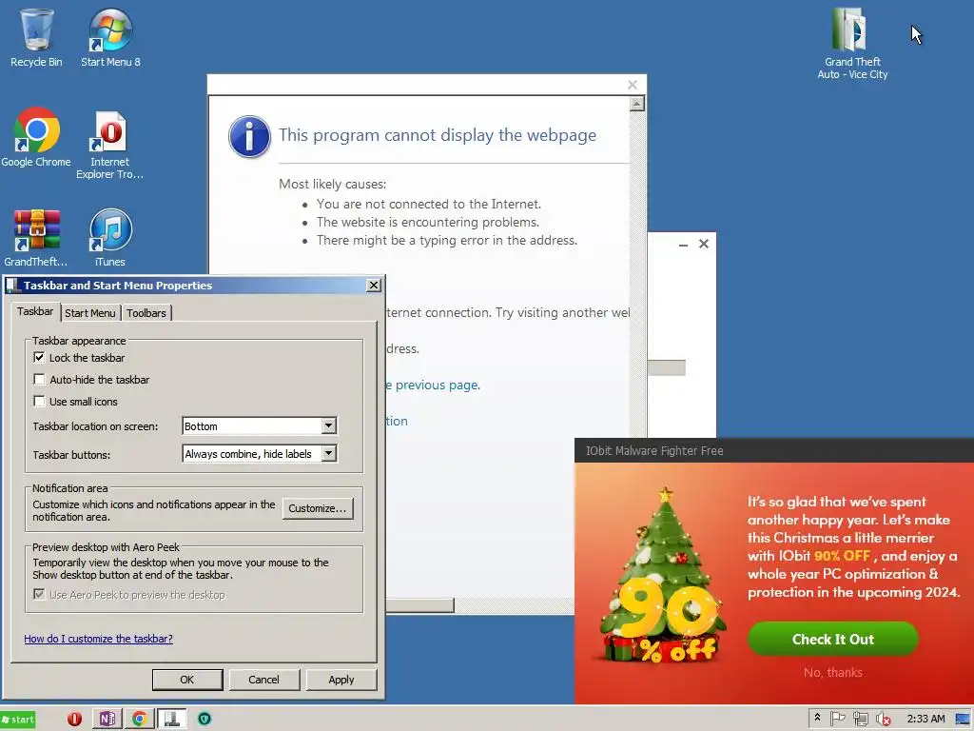Click the Start button
Screen dimensions: 974x731
tap(18, 720)
